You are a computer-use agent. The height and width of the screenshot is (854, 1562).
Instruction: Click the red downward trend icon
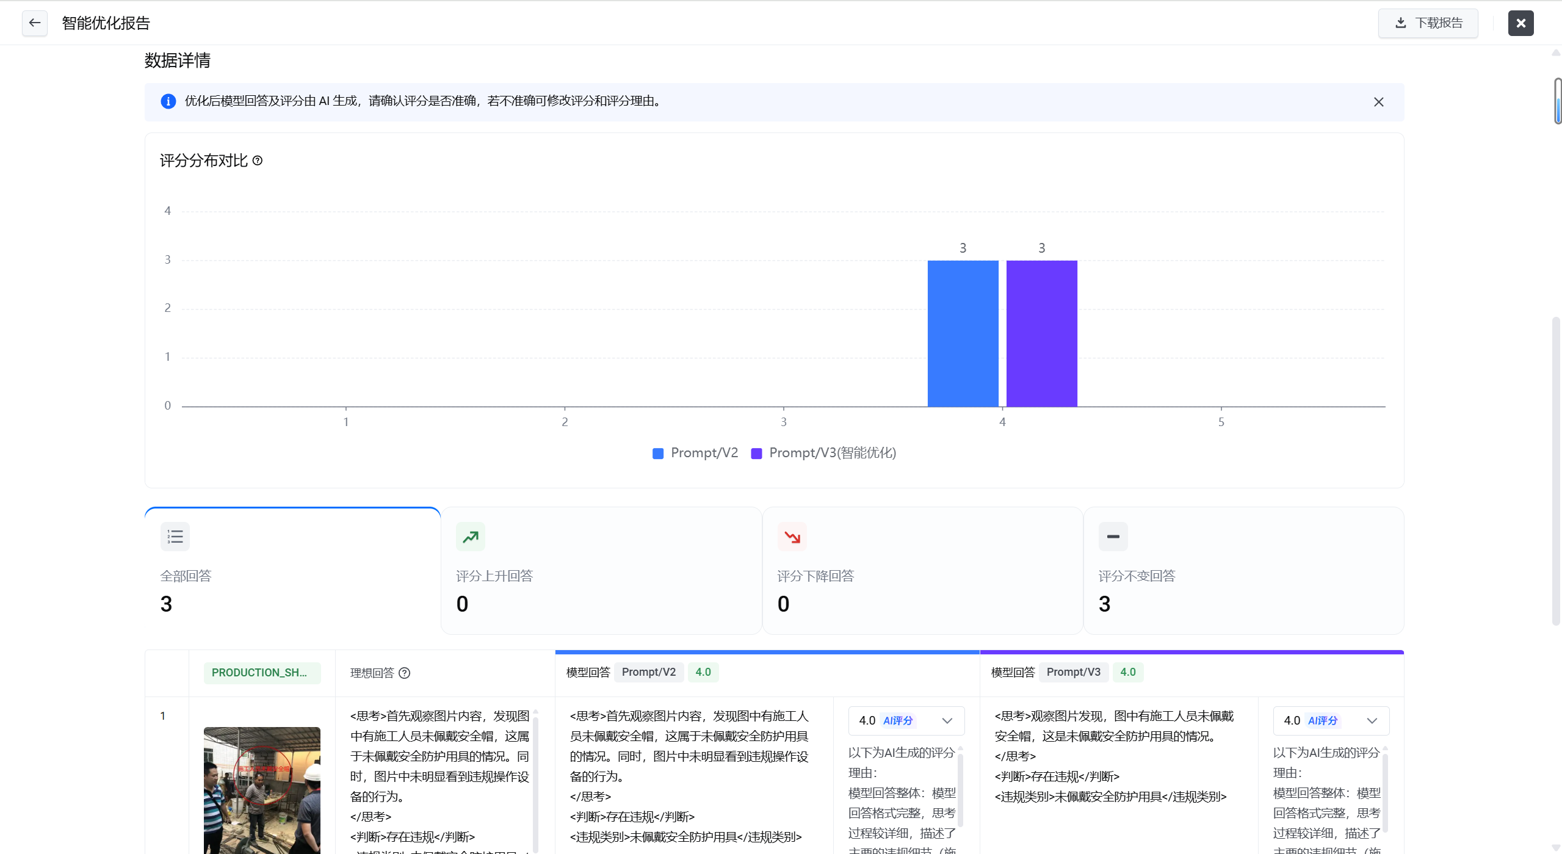792,537
